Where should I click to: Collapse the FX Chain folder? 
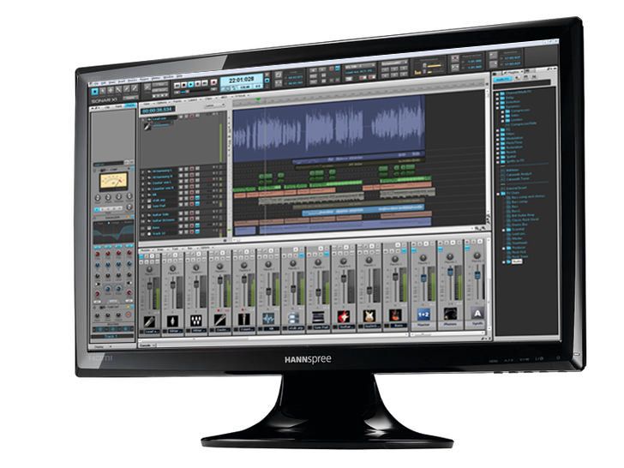pyautogui.click(x=498, y=195)
